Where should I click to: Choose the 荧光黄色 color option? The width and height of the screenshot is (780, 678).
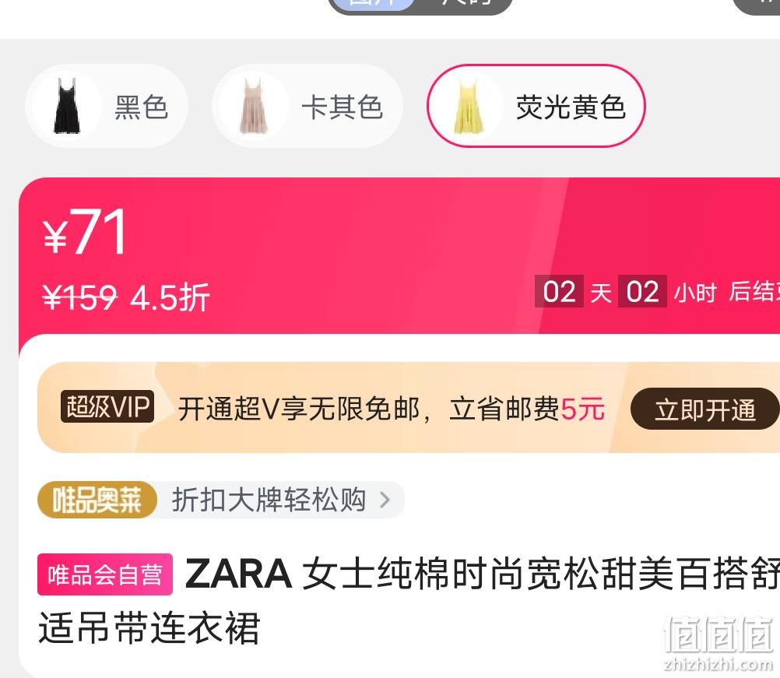coord(536,106)
